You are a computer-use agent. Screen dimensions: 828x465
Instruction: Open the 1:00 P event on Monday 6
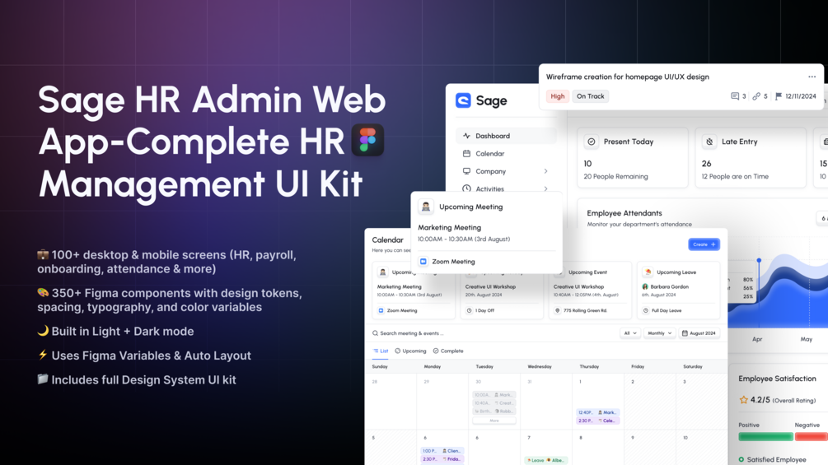coord(442,451)
